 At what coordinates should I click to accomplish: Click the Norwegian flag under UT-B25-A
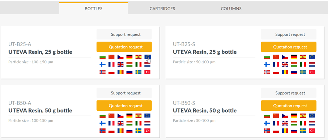(x=102, y=72)
